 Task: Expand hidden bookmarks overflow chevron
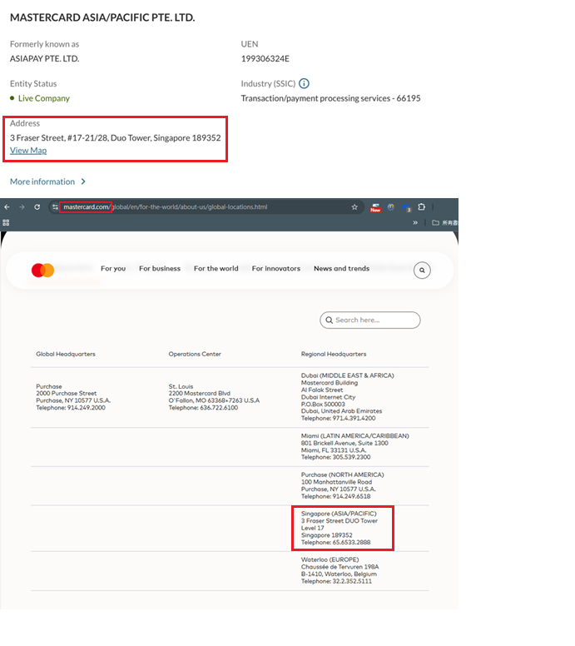[415, 222]
